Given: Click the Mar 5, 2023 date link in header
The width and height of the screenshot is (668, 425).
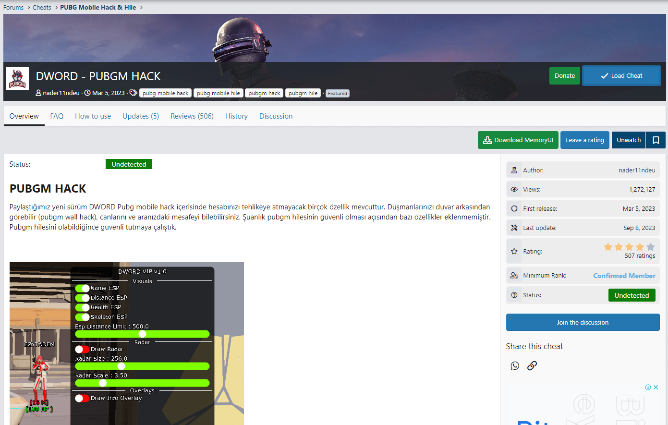Looking at the screenshot, I should [x=109, y=93].
